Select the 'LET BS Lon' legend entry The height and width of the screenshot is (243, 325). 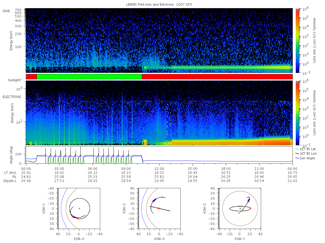pyautogui.click(x=306, y=153)
